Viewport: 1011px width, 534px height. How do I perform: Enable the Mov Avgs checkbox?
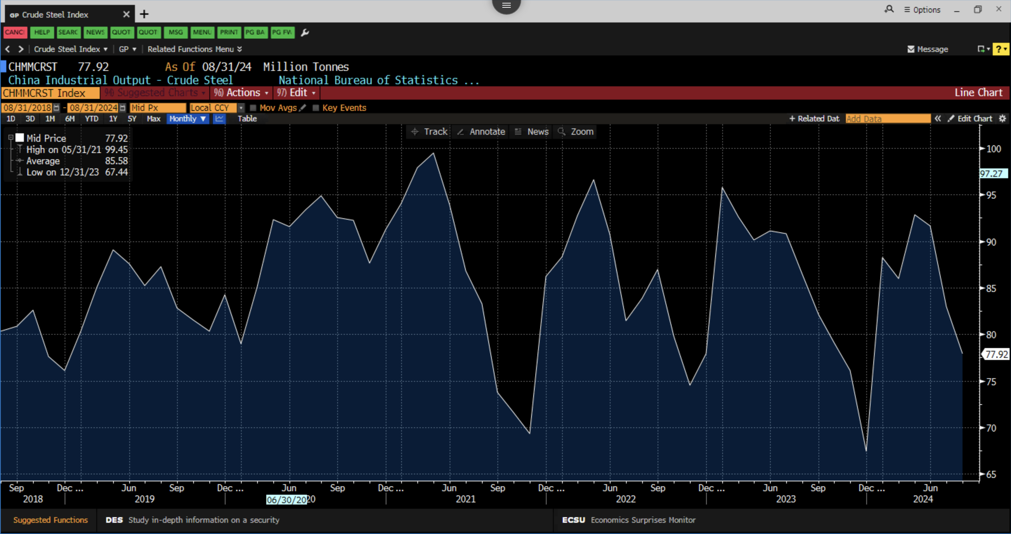point(253,108)
